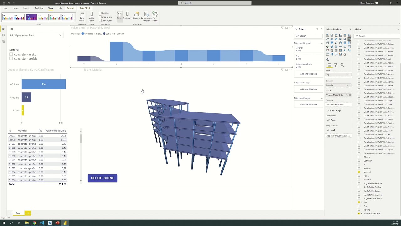Image resolution: width=401 pixels, height=226 pixels.
Task: Select the Python visual icon
Action: point(349,50)
